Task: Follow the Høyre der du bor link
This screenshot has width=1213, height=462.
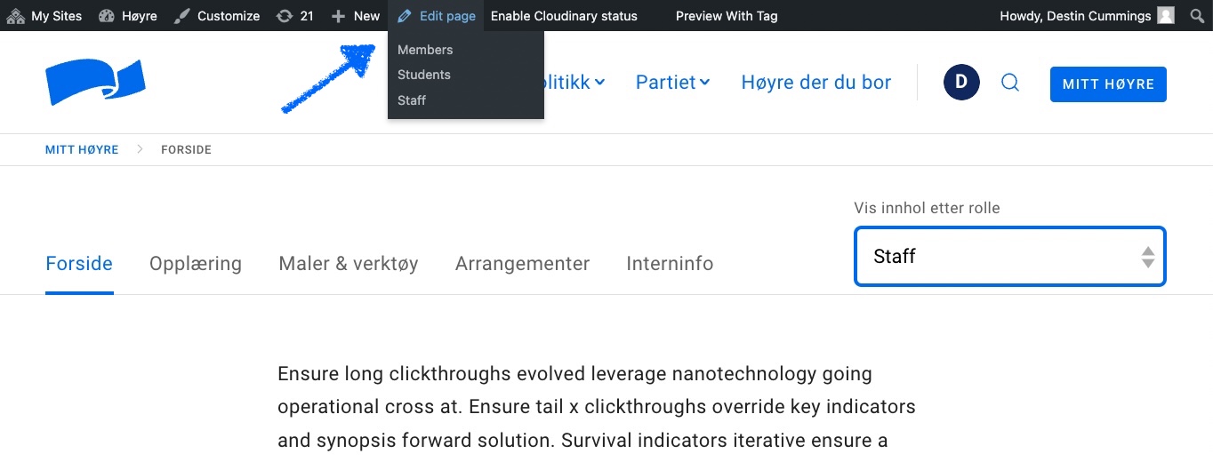Action: coord(816,83)
